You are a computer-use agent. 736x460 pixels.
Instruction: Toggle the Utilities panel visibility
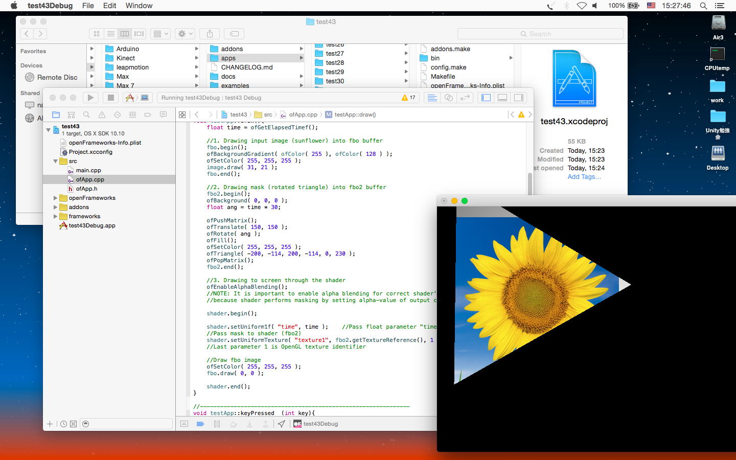point(519,98)
